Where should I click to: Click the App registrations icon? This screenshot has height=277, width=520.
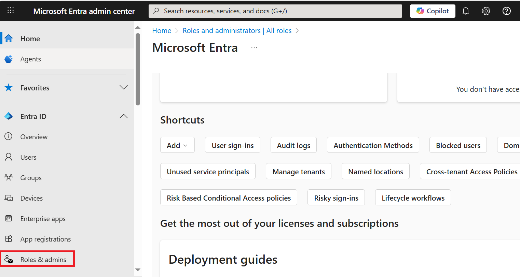pos(9,239)
